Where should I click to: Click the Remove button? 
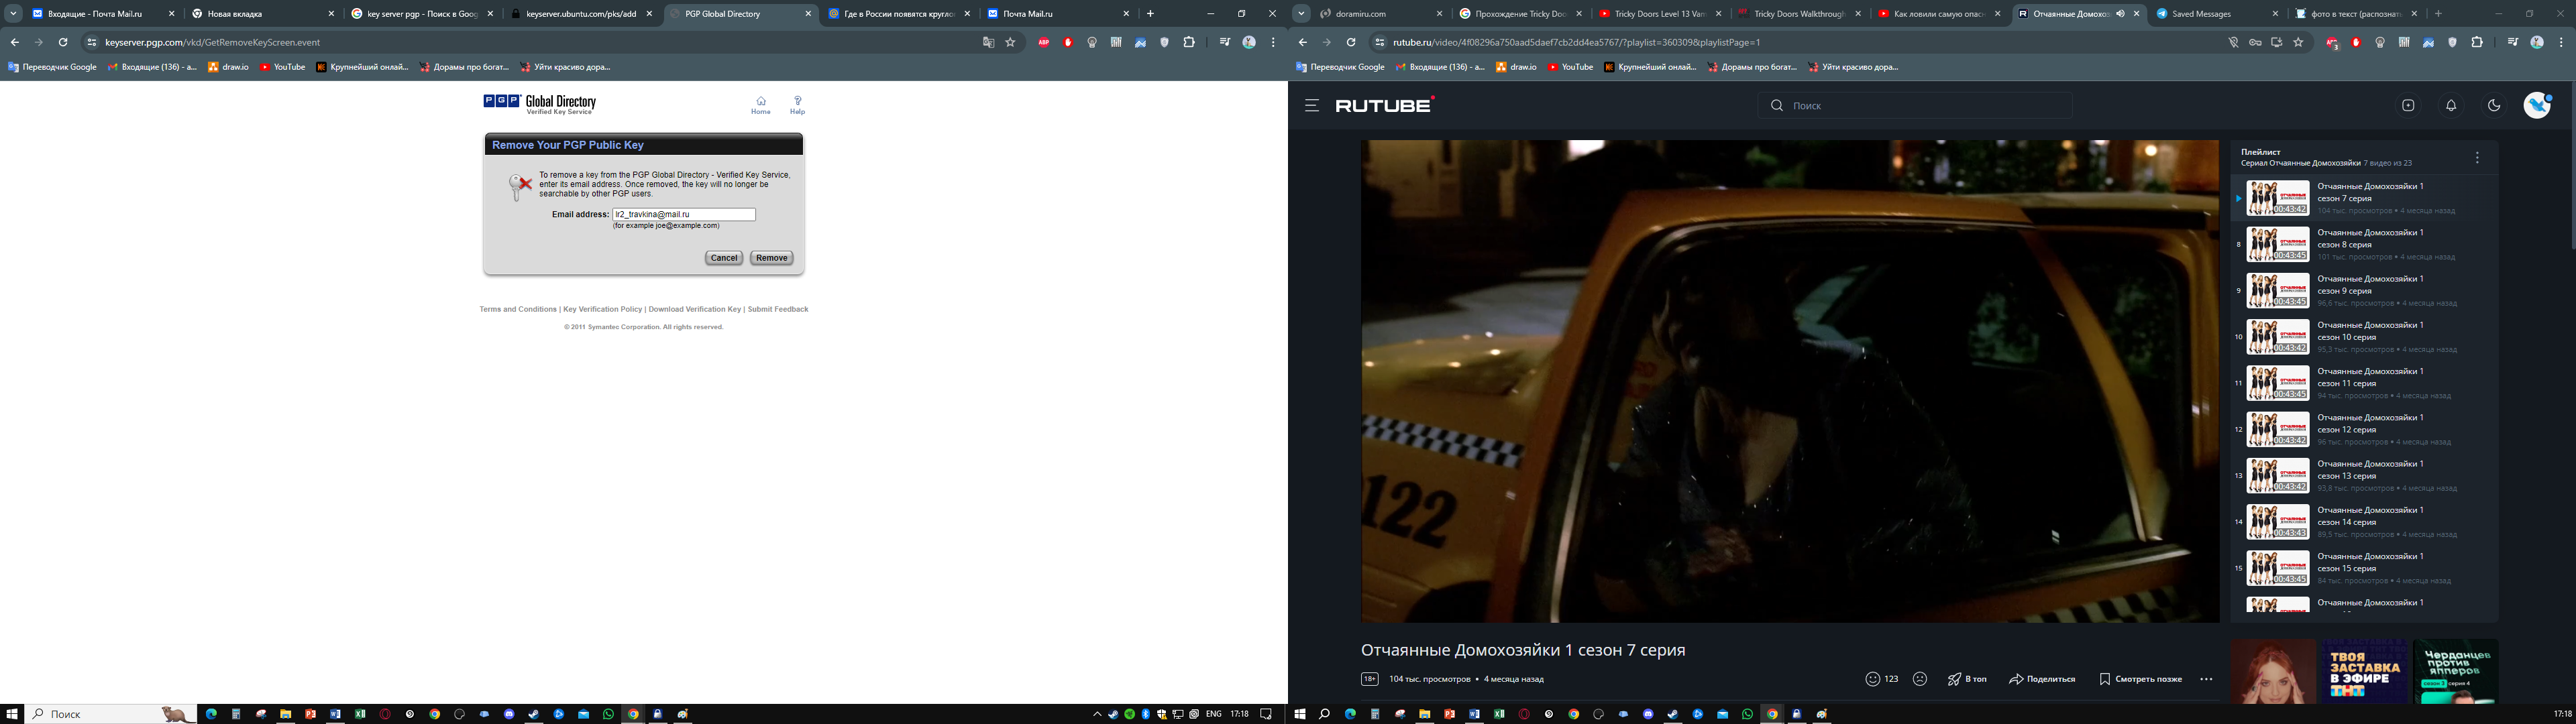(x=771, y=258)
